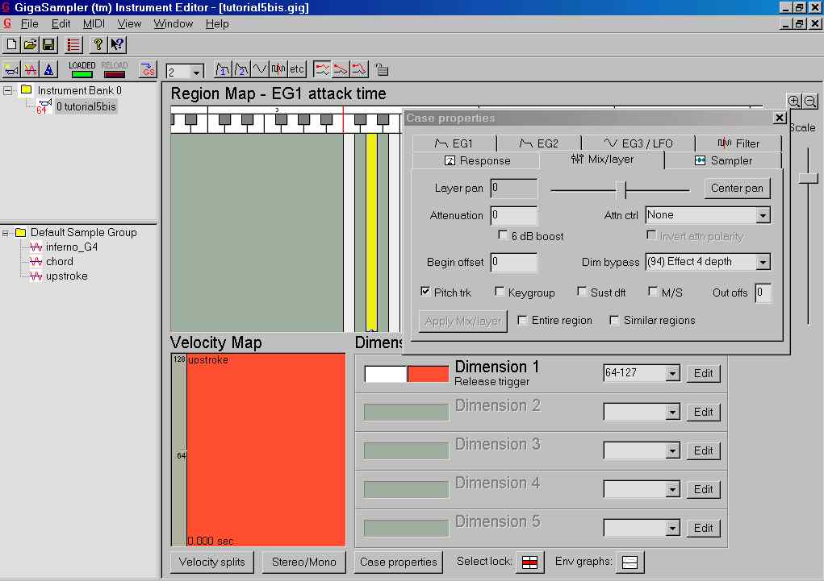Click the Case properties button
Screen dimensions: 824x581
pos(399,562)
